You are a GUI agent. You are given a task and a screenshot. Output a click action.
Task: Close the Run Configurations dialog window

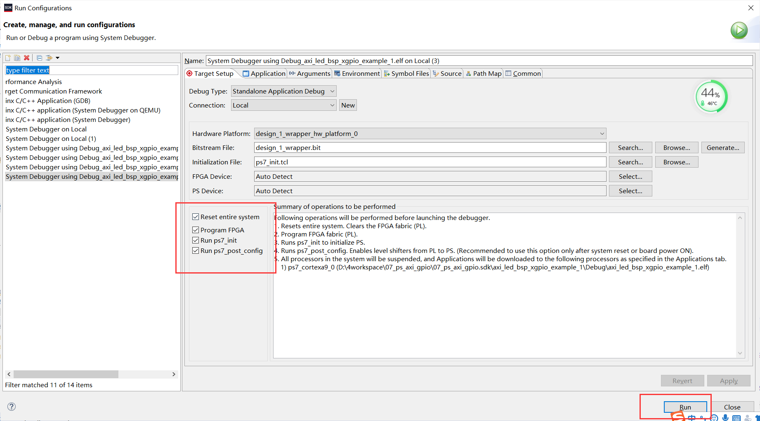pyautogui.click(x=751, y=8)
